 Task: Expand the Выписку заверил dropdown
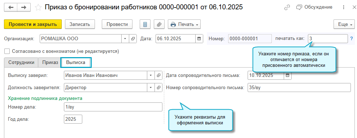151,75
